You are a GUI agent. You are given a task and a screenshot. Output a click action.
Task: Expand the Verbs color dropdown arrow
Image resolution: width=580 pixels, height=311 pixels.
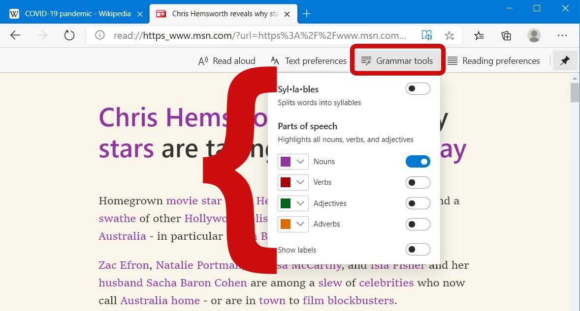tap(300, 182)
